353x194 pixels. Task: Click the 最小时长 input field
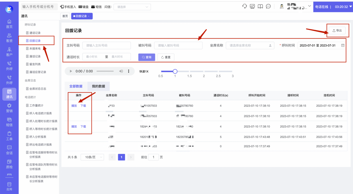[92, 57]
